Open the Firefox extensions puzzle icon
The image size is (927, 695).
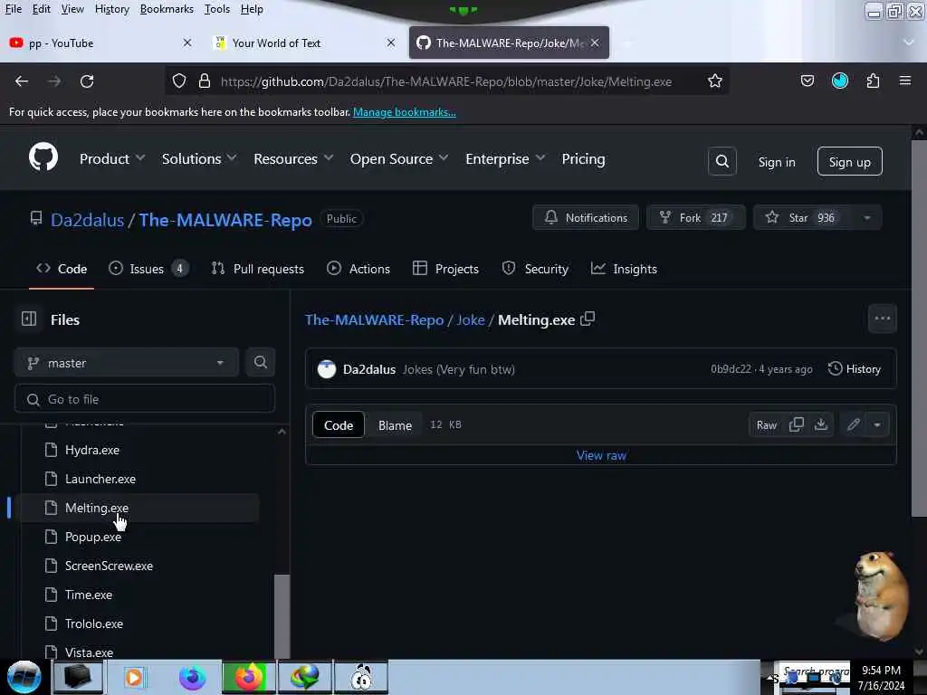pyautogui.click(x=873, y=81)
